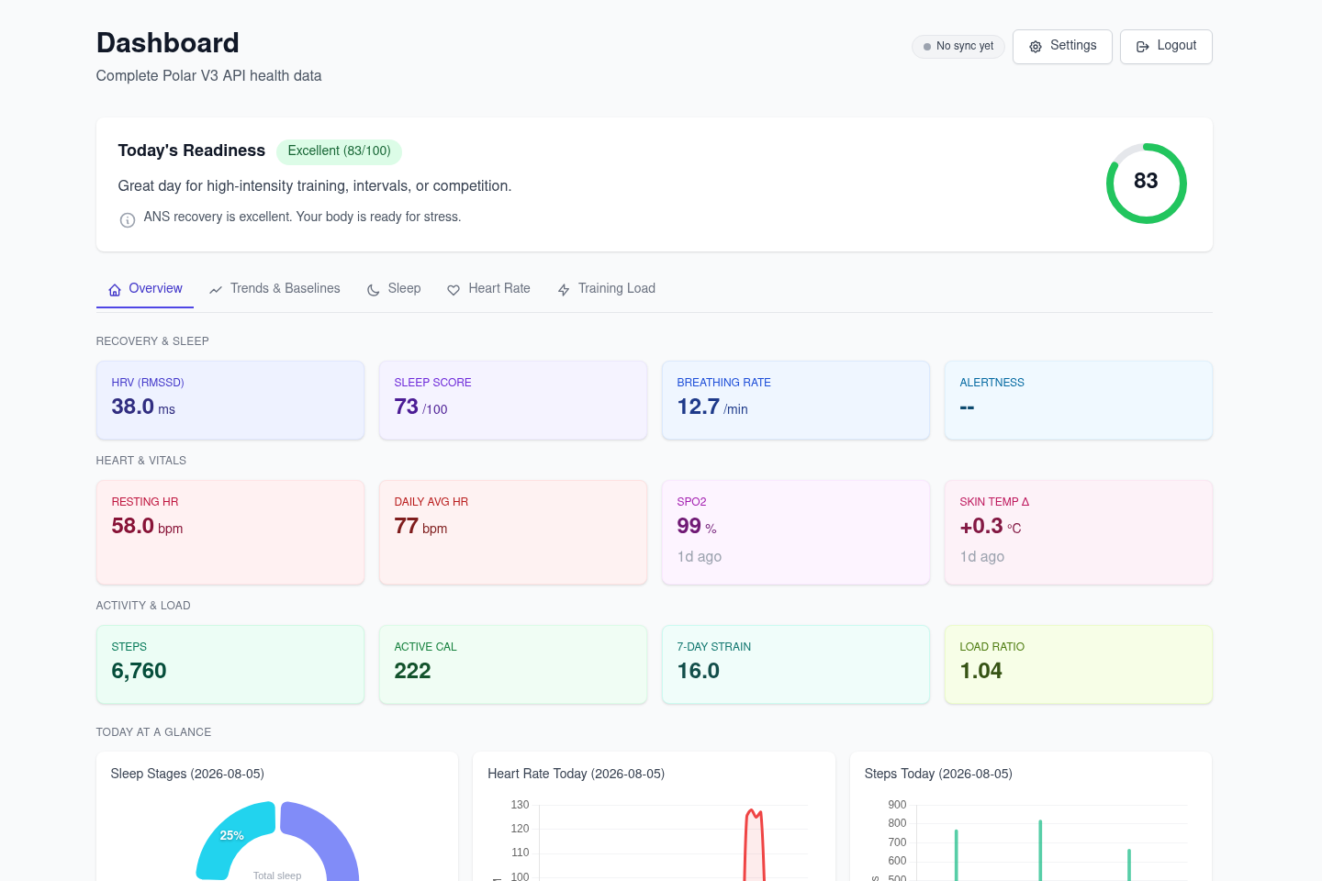1322x881 pixels.
Task: Select the HRV (RMSSD) card
Action: click(x=230, y=400)
